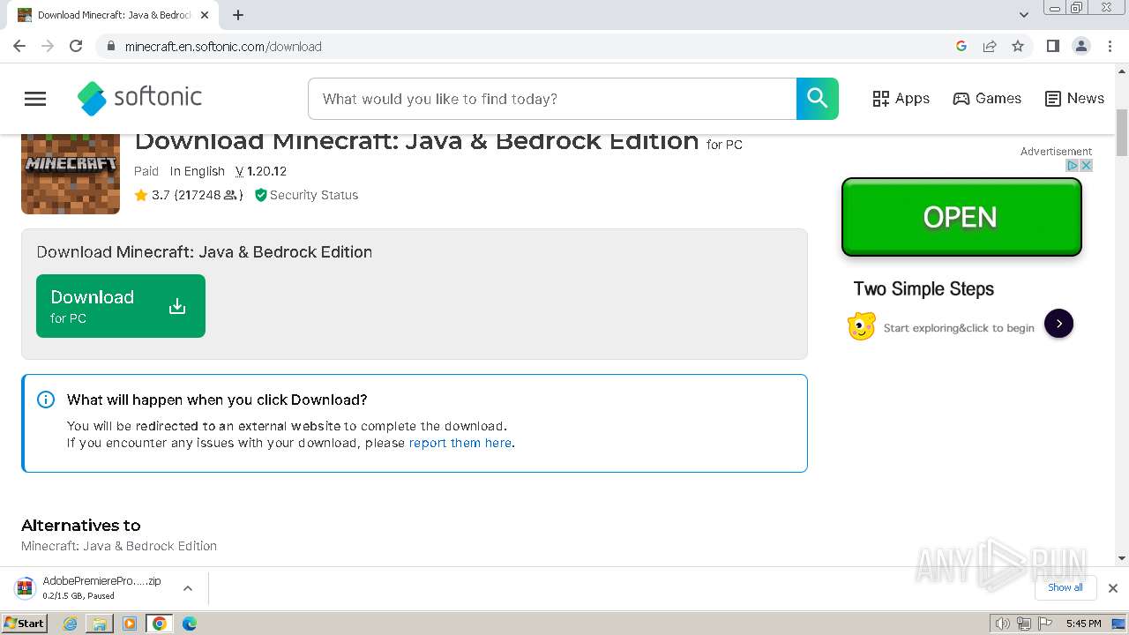Open the Games section
This screenshot has width=1129, height=635.
987,99
